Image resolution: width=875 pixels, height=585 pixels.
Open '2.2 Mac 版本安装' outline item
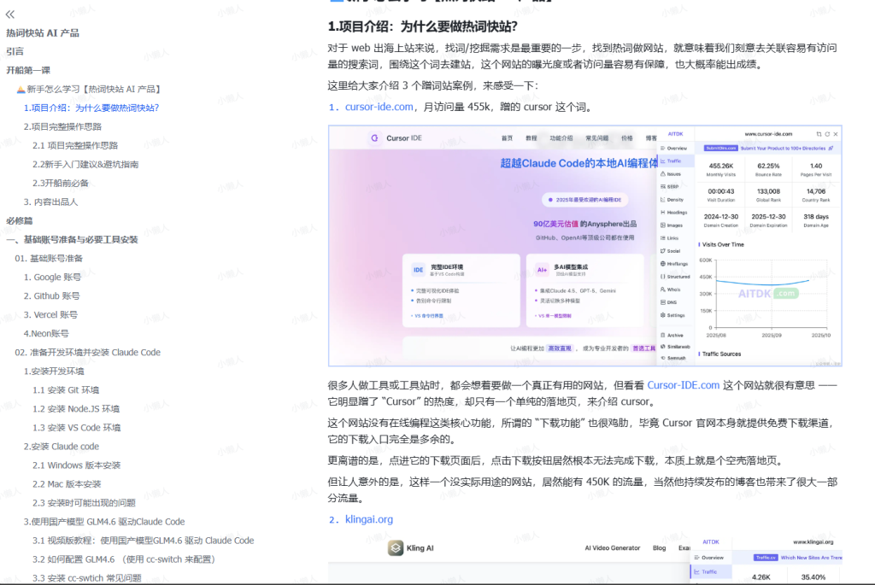[67, 484]
